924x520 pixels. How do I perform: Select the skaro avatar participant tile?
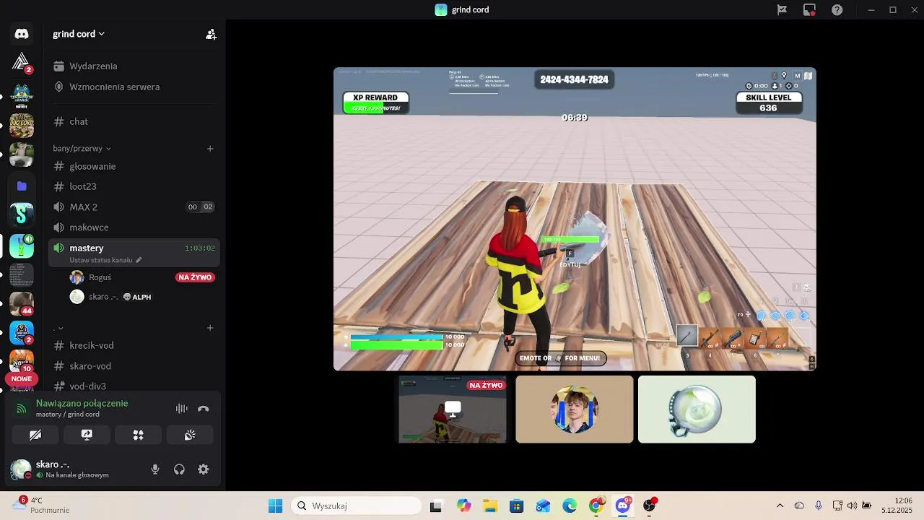point(697,409)
